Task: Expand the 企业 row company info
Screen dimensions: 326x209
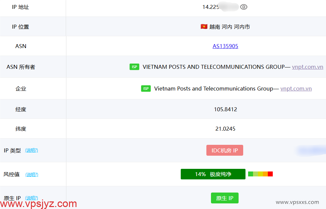Action: (21, 88)
